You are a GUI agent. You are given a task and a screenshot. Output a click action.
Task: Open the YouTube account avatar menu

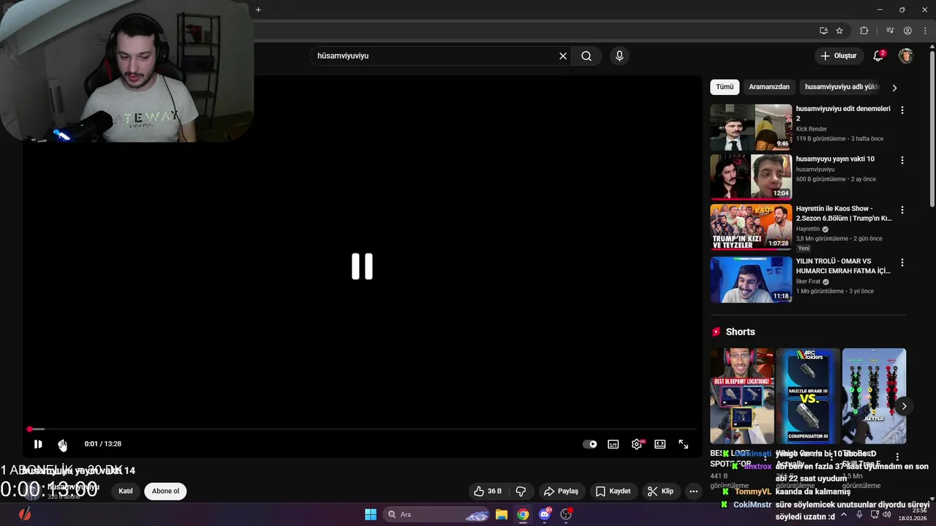click(x=906, y=56)
